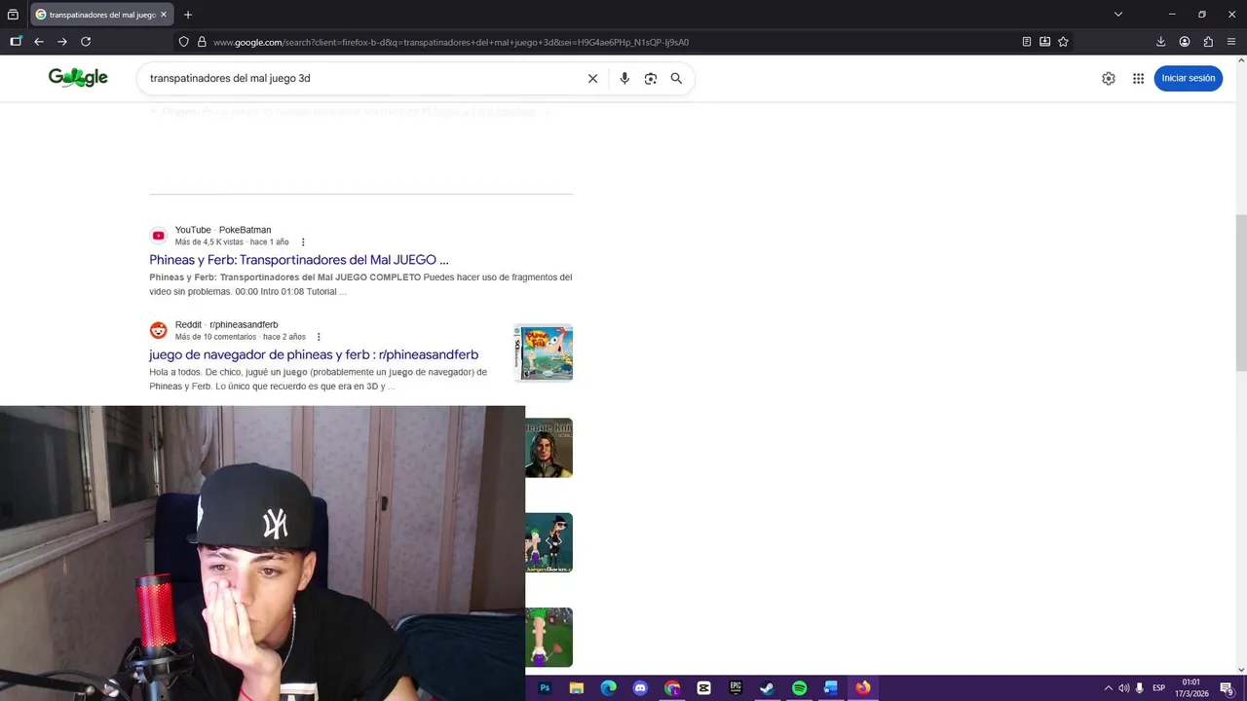Go back to the previous page
The height and width of the screenshot is (701, 1247).
pos(39,42)
